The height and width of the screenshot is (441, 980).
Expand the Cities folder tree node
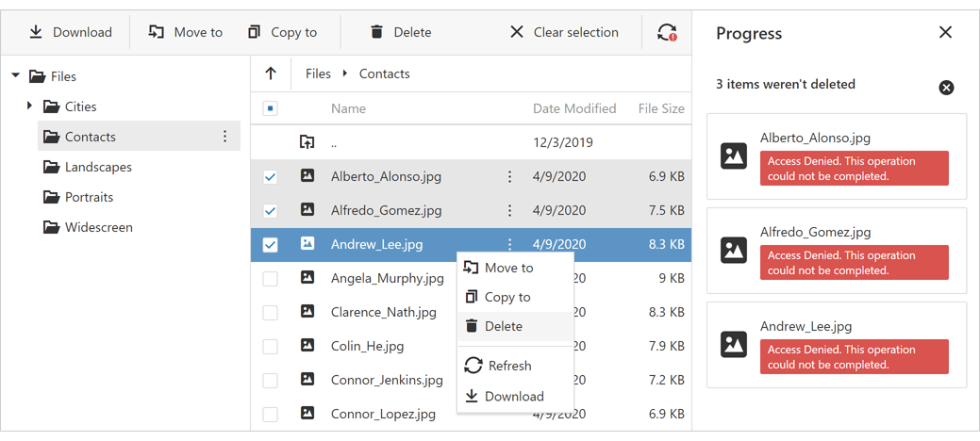pos(30,106)
